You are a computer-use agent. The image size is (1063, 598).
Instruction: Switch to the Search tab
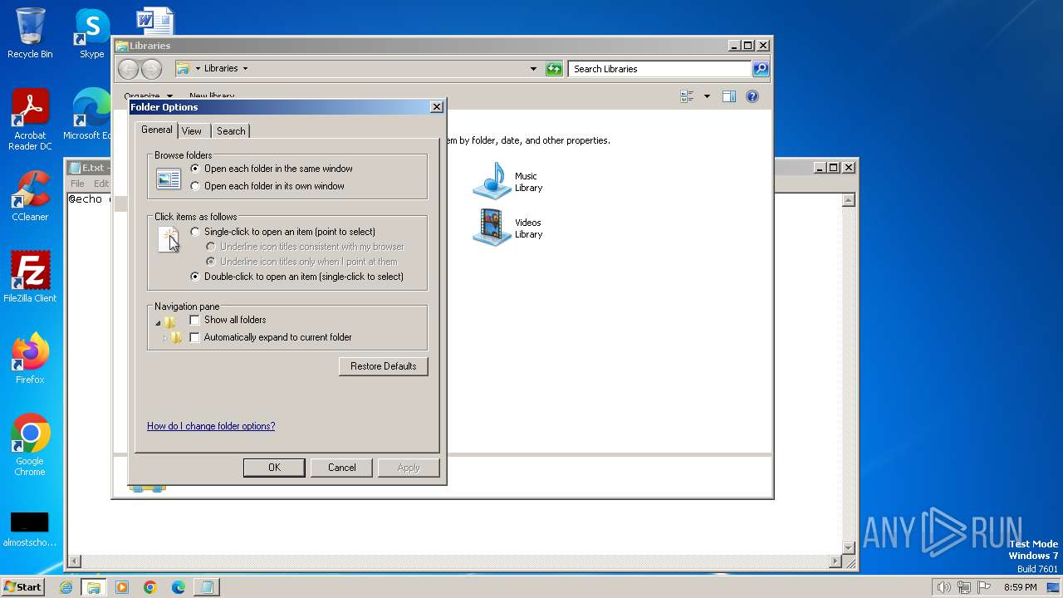[231, 131]
